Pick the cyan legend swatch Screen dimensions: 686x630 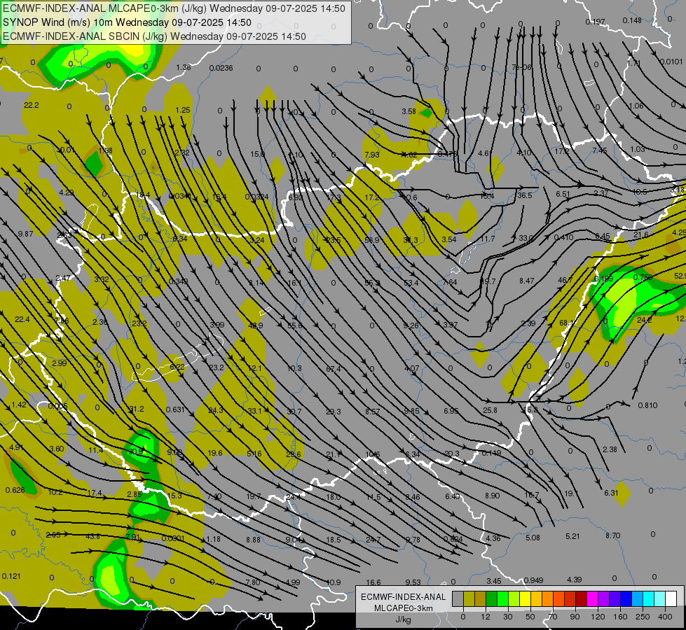pyautogui.click(x=648, y=598)
